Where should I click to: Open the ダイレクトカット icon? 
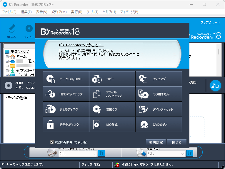tap(143, 109)
